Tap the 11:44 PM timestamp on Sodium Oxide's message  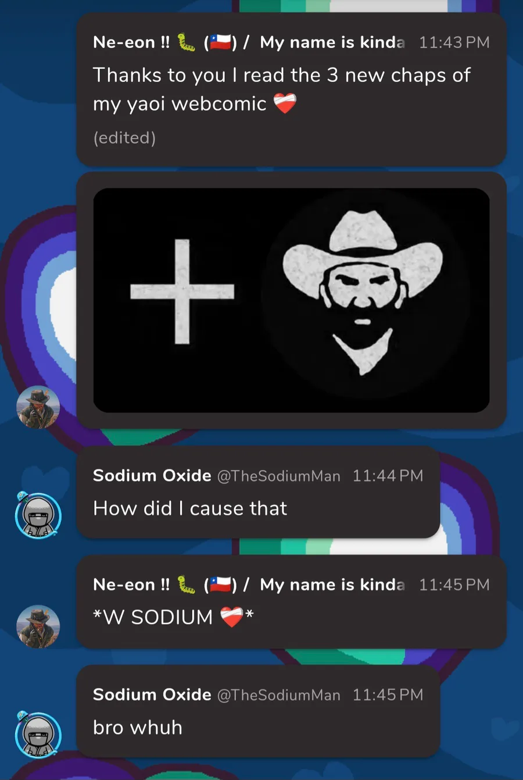click(x=388, y=476)
